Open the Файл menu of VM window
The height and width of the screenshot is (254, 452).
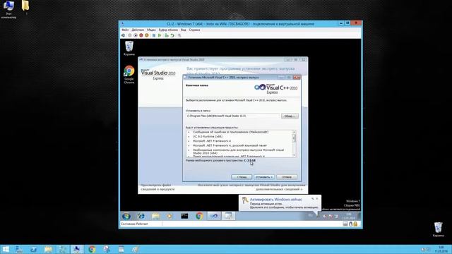click(125, 30)
